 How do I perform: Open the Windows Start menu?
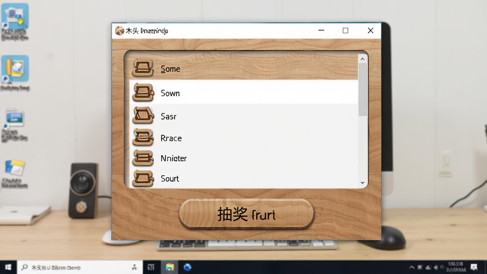[8, 267]
